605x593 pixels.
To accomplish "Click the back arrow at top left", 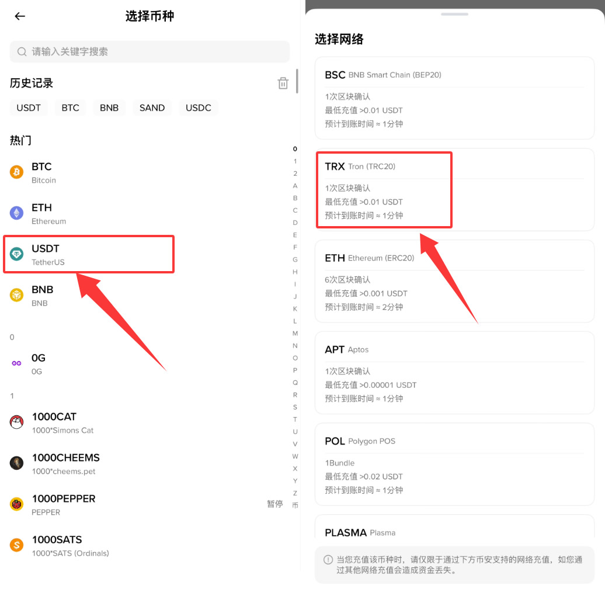I will tap(19, 16).
